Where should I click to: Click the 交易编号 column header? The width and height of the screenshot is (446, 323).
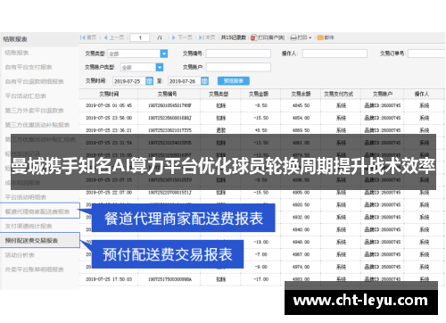(x=167, y=94)
